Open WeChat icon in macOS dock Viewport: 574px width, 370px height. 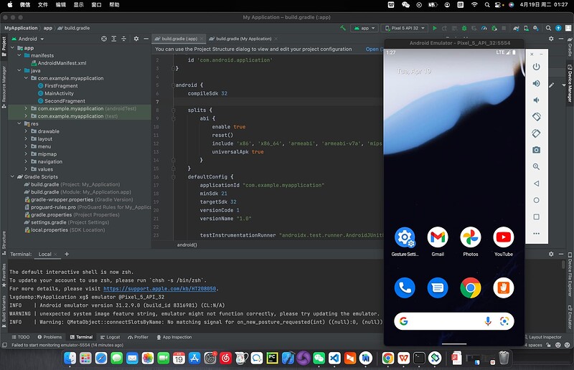coord(319,358)
